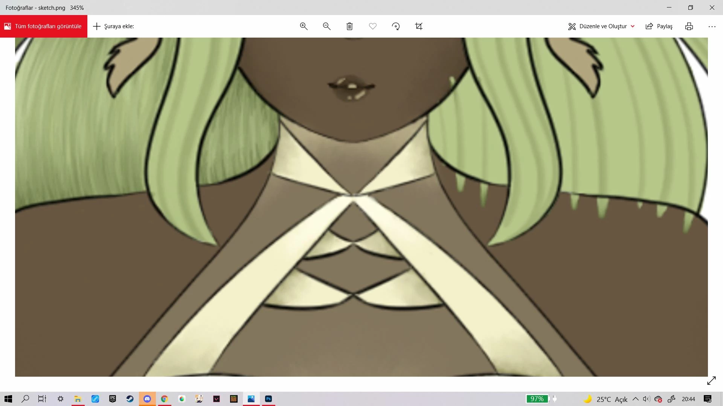Enter full screen with the diagonal arrow icon
Viewport: 723px width, 406px height.
[711, 381]
